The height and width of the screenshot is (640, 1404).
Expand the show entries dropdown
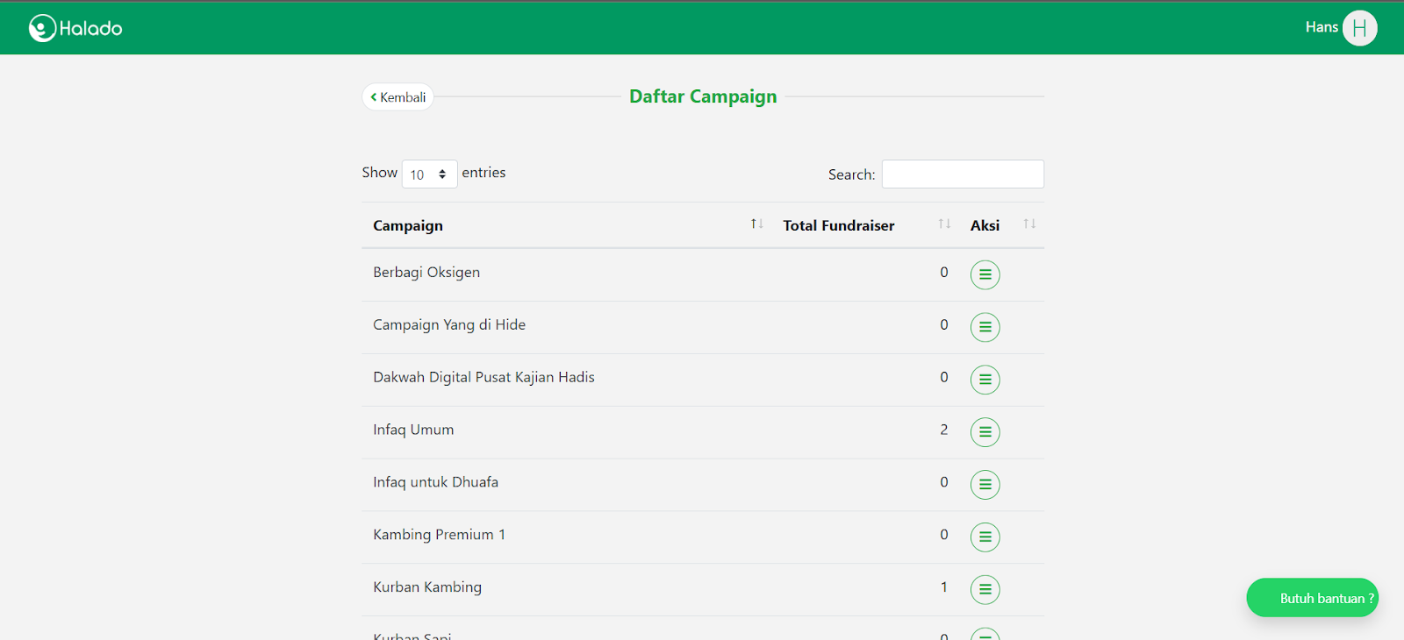click(x=429, y=174)
